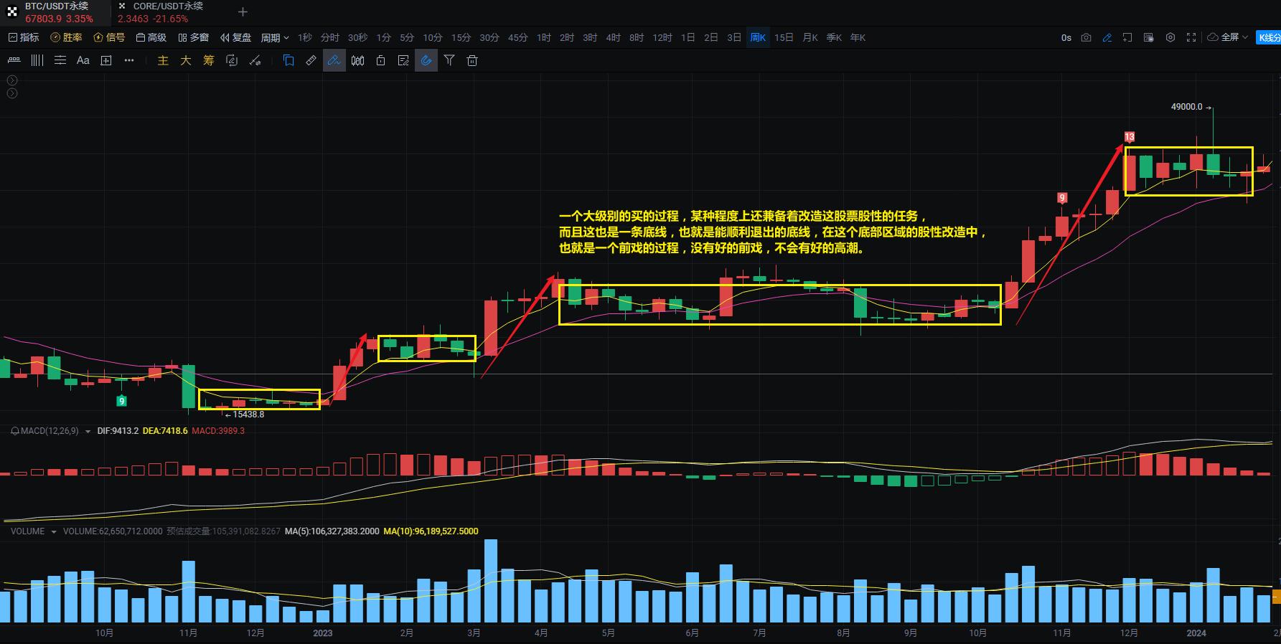This screenshot has height=644, width=1281.
Task: Switch to BTC/USDT永续 tab
Action: click(56, 12)
